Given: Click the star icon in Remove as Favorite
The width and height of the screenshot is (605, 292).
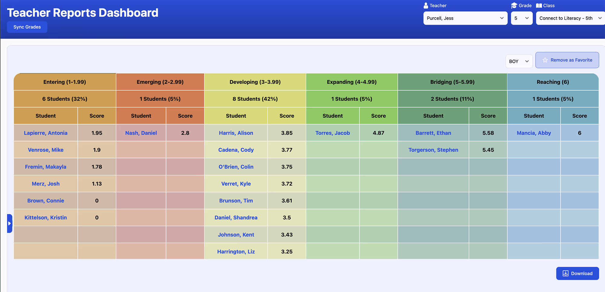Looking at the screenshot, I should pyautogui.click(x=545, y=60).
